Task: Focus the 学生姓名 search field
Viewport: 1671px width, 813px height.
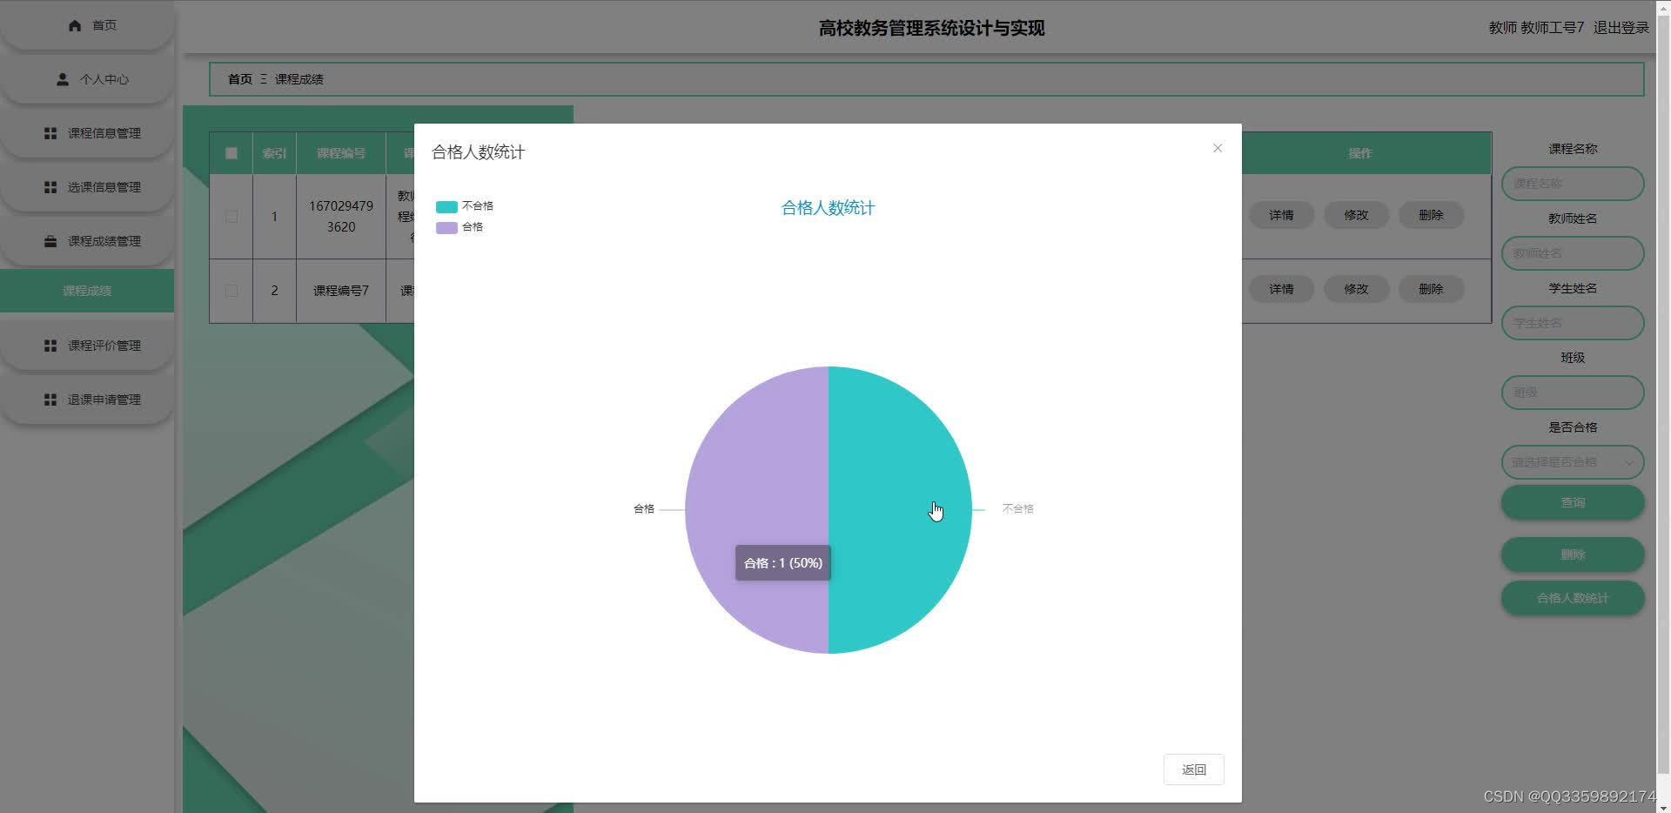Action: (x=1573, y=323)
